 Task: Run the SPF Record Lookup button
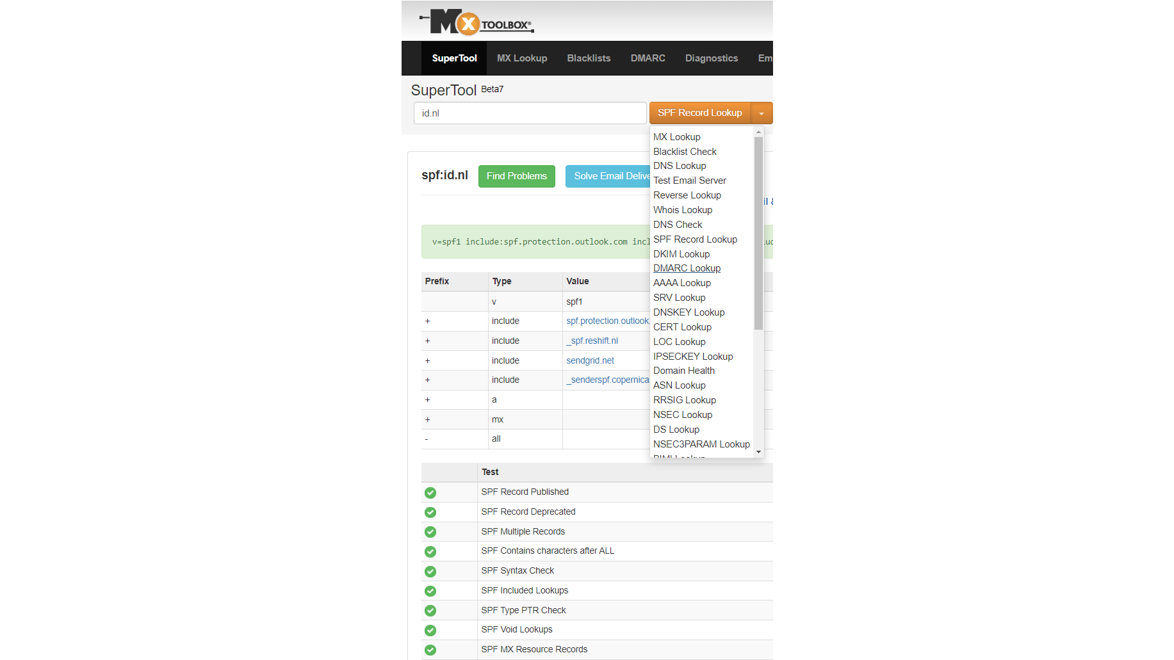699,113
